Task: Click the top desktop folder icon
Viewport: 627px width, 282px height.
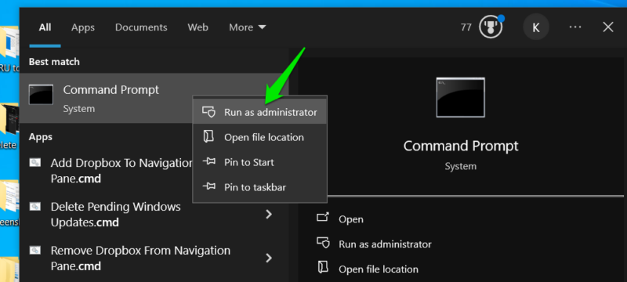Action: (x=9, y=42)
